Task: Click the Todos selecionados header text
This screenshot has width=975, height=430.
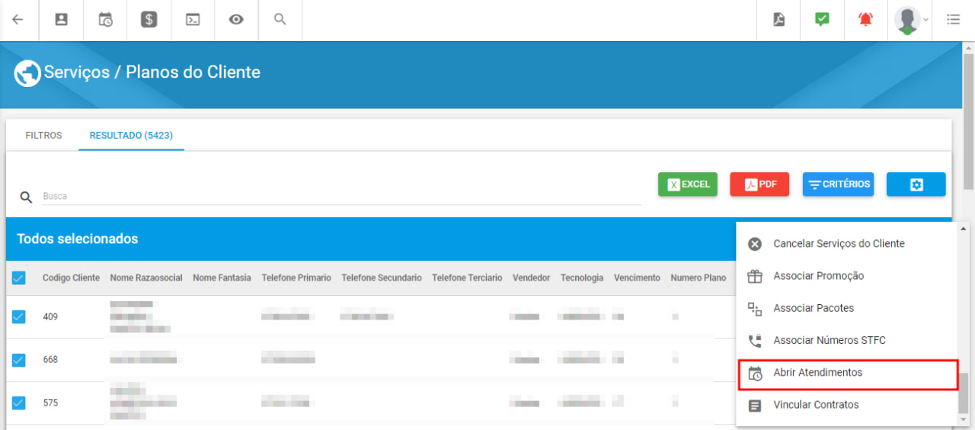Action: click(x=78, y=239)
